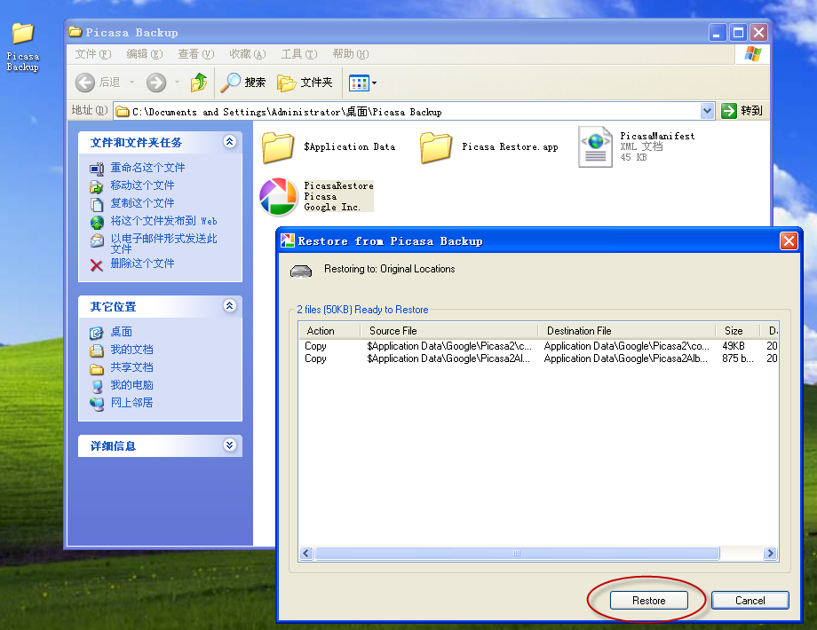
Task: Click the Source File column header
Action: 449,331
